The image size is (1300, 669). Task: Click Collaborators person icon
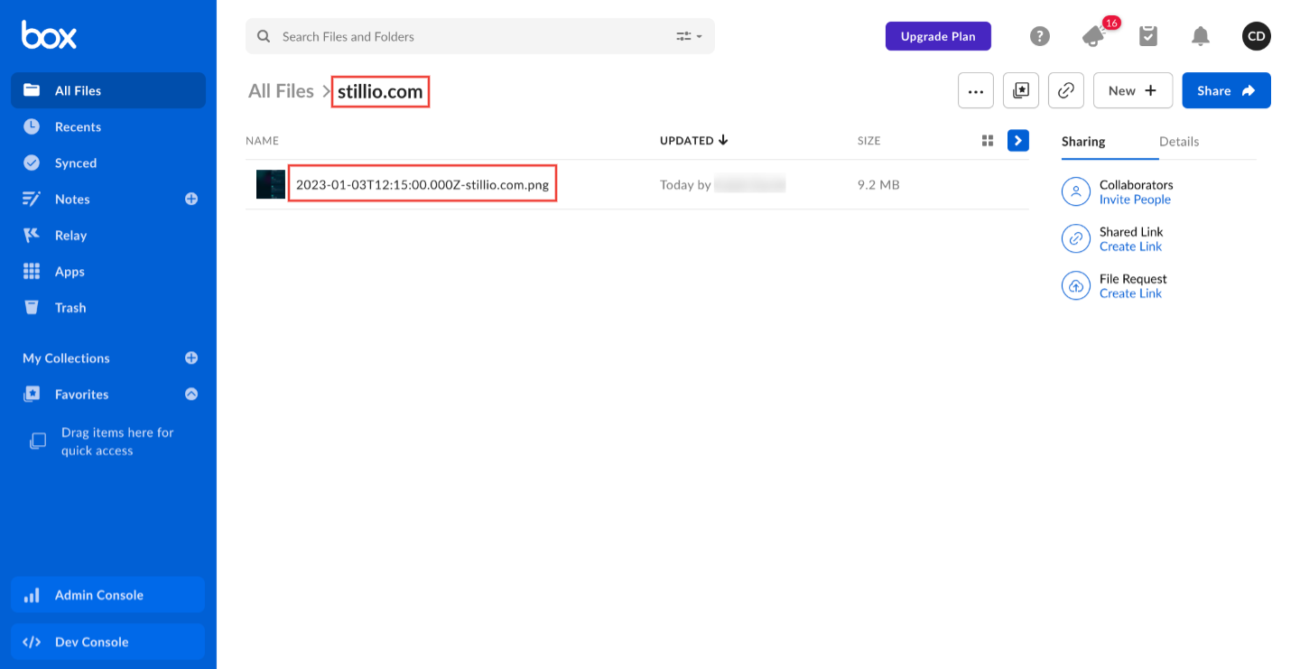(1076, 191)
